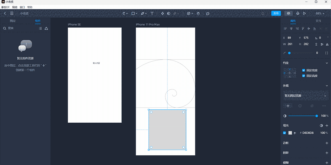Open the comment bubble tool
Image resolution: width=331 pixels, height=165 pixels.
pyautogui.click(x=208, y=13)
